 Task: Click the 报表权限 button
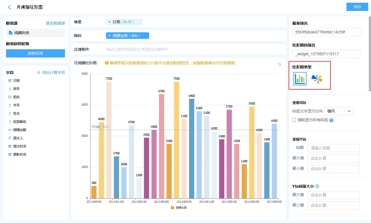tap(36, 53)
